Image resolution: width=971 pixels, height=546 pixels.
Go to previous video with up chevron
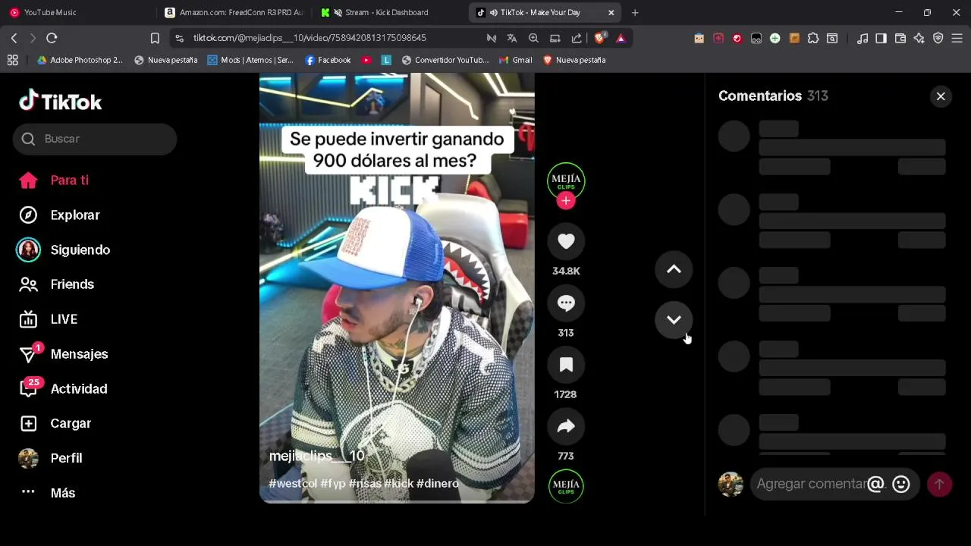coord(674,269)
